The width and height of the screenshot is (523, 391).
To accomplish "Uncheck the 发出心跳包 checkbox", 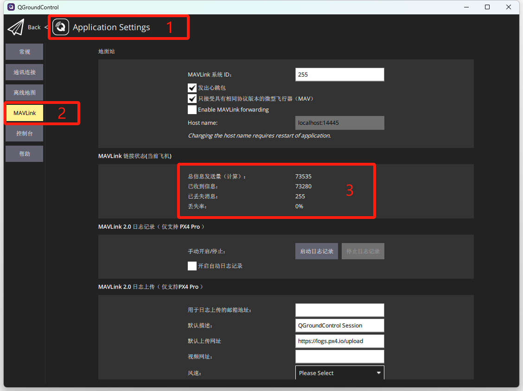I will (192, 88).
